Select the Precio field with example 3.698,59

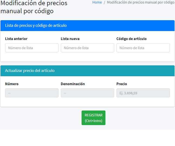point(143,93)
